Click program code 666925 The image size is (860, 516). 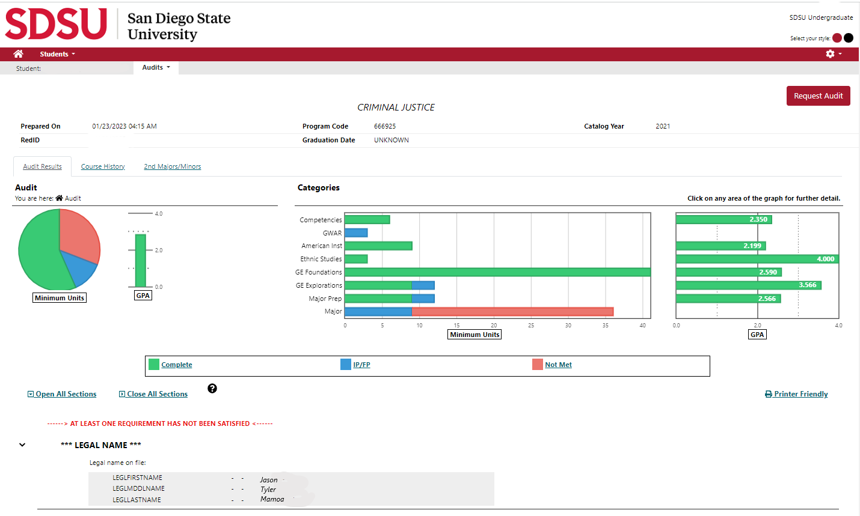pyautogui.click(x=385, y=126)
